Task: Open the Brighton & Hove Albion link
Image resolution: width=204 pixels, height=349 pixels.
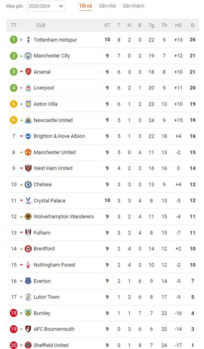Action: coord(59,136)
